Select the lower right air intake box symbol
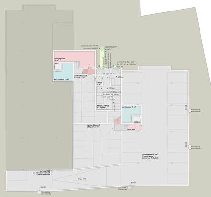The height and width of the screenshot is (197, 211). (x=190, y=147)
